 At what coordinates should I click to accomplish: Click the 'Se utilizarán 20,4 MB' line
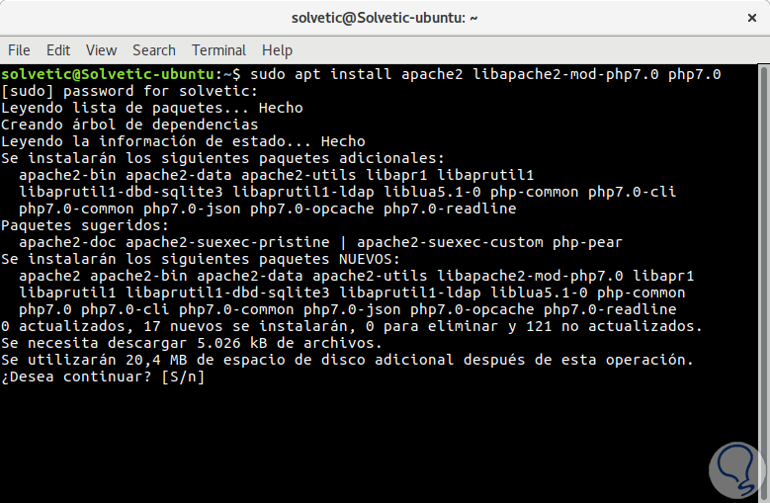pos(347,360)
